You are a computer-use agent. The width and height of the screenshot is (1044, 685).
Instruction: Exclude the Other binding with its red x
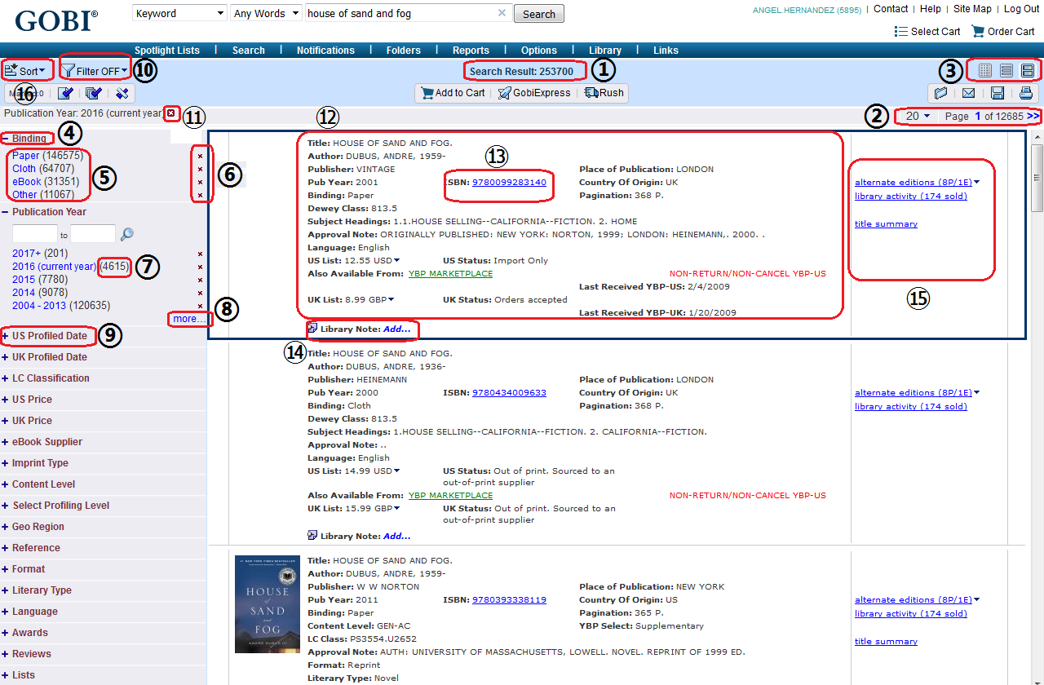coord(200,195)
